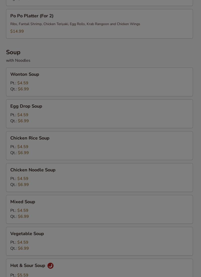
Task: Choose the Chicken Noodle Soup quart price
Action: tap(23, 185)
